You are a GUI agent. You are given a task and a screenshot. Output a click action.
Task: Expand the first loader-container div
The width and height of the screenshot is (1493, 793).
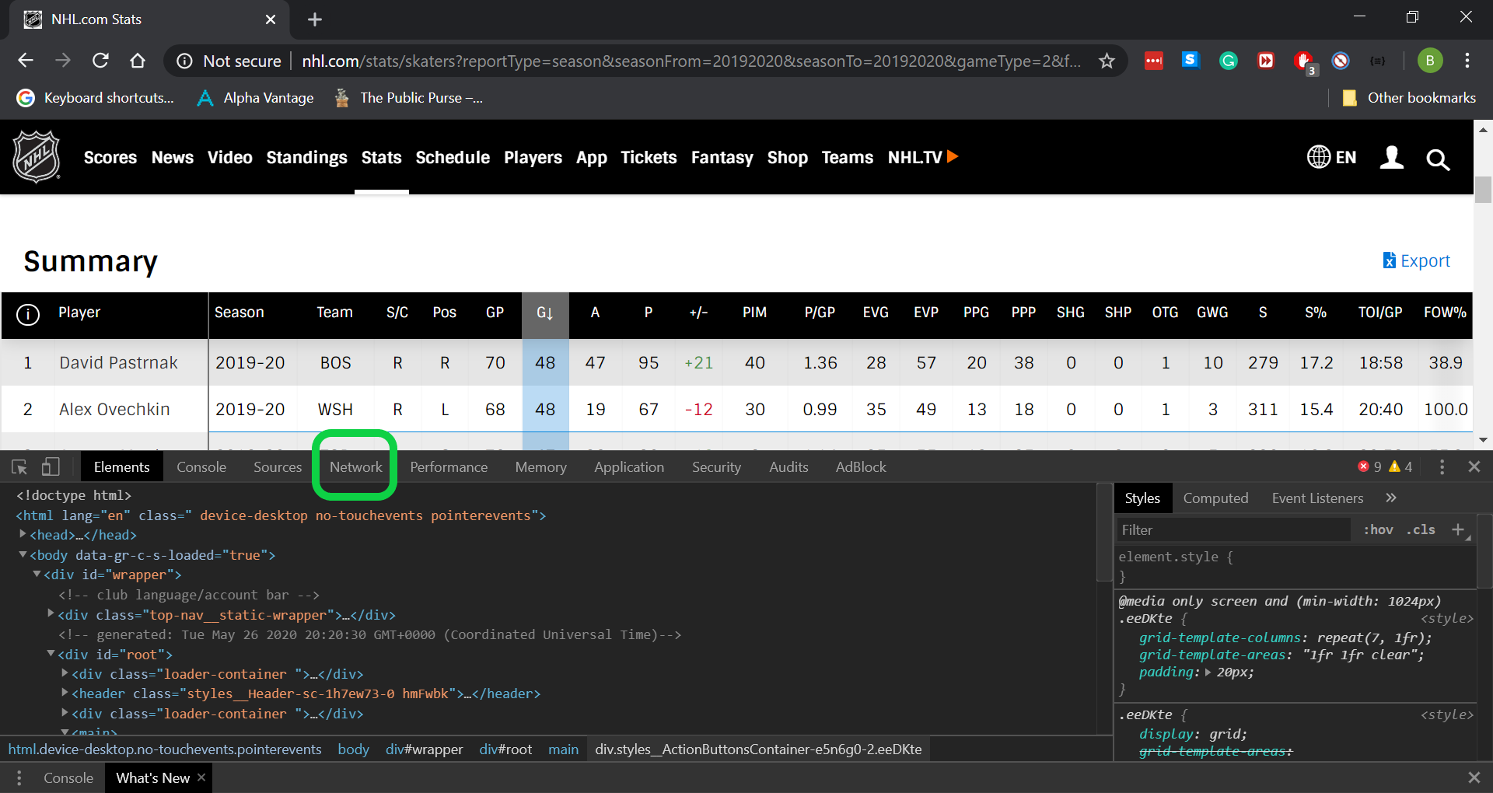click(65, 672)
